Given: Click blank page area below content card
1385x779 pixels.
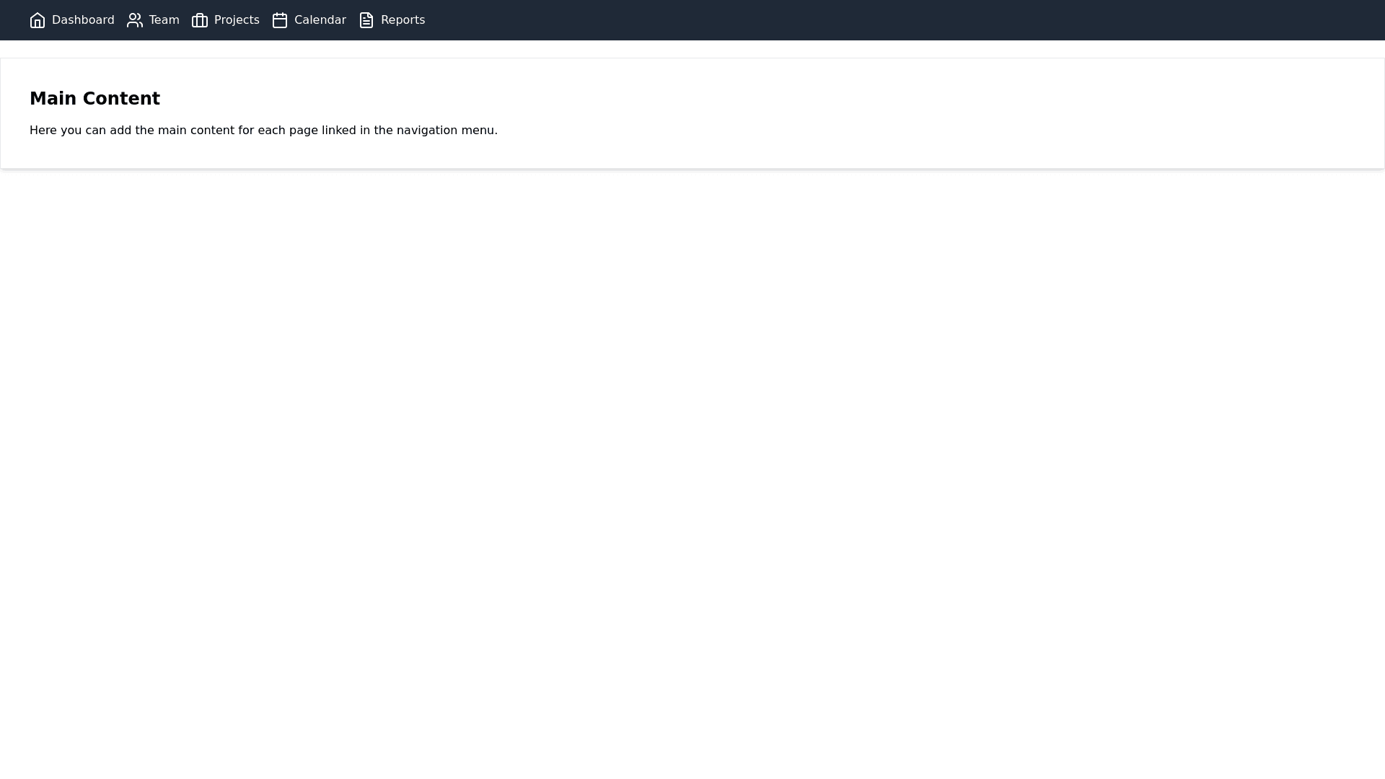Looking at the screenshot, I should tap(692, 469).
